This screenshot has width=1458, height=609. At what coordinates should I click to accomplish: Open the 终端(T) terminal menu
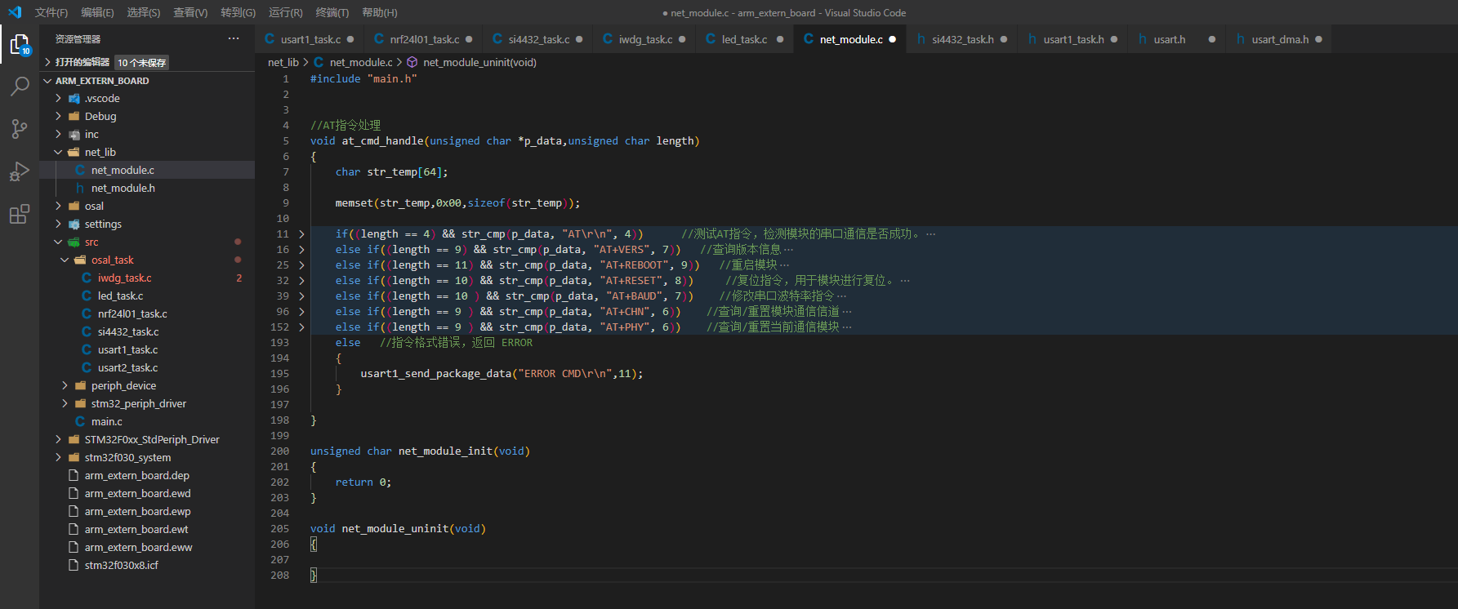coord(332,12)
